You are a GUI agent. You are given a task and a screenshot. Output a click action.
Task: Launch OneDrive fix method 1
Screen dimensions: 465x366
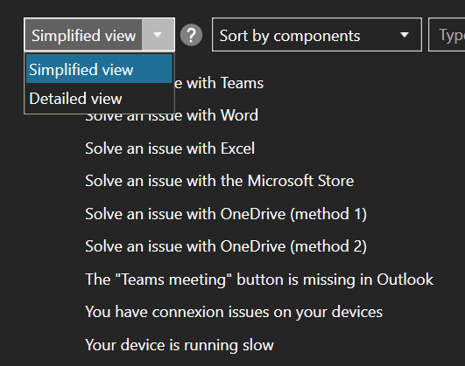[226, 214]
